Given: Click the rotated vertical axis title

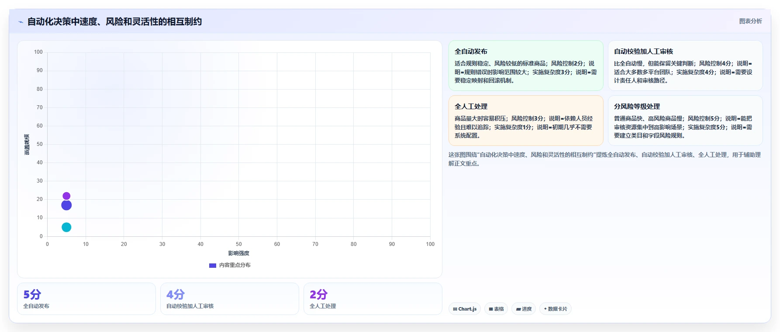Looking at the screenshot, I should [27, 144].
